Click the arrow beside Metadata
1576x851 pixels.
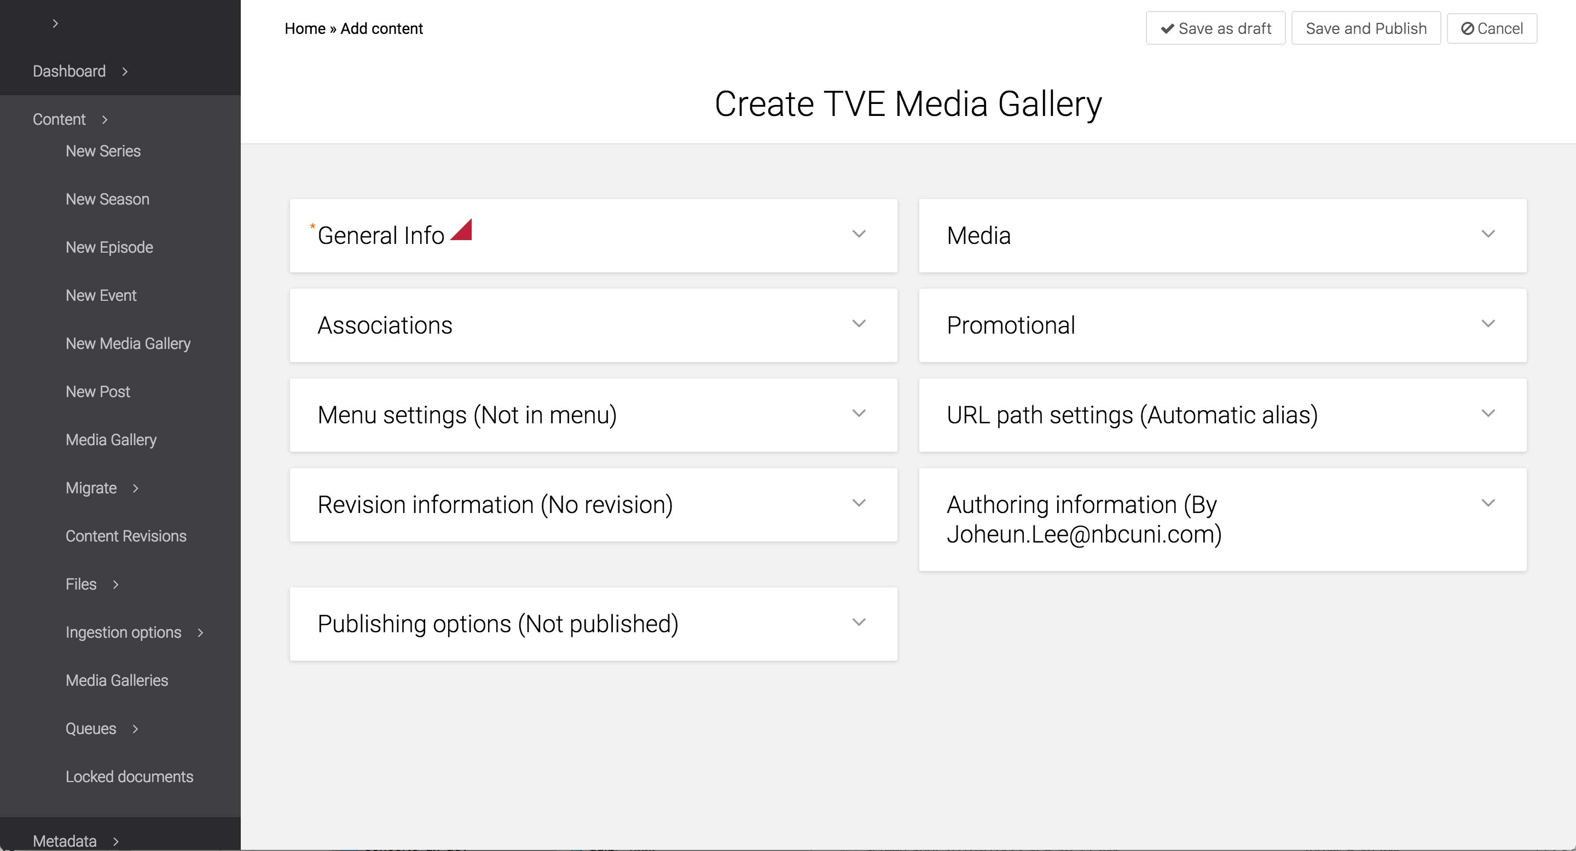(115, 841)
